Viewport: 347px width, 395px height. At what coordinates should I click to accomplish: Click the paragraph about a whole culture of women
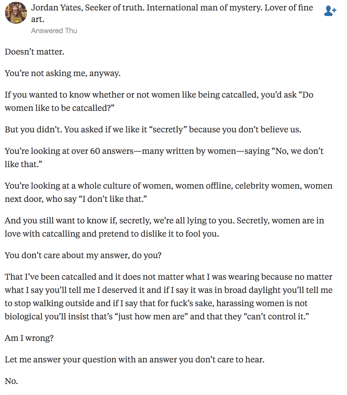tap(168, 186)
